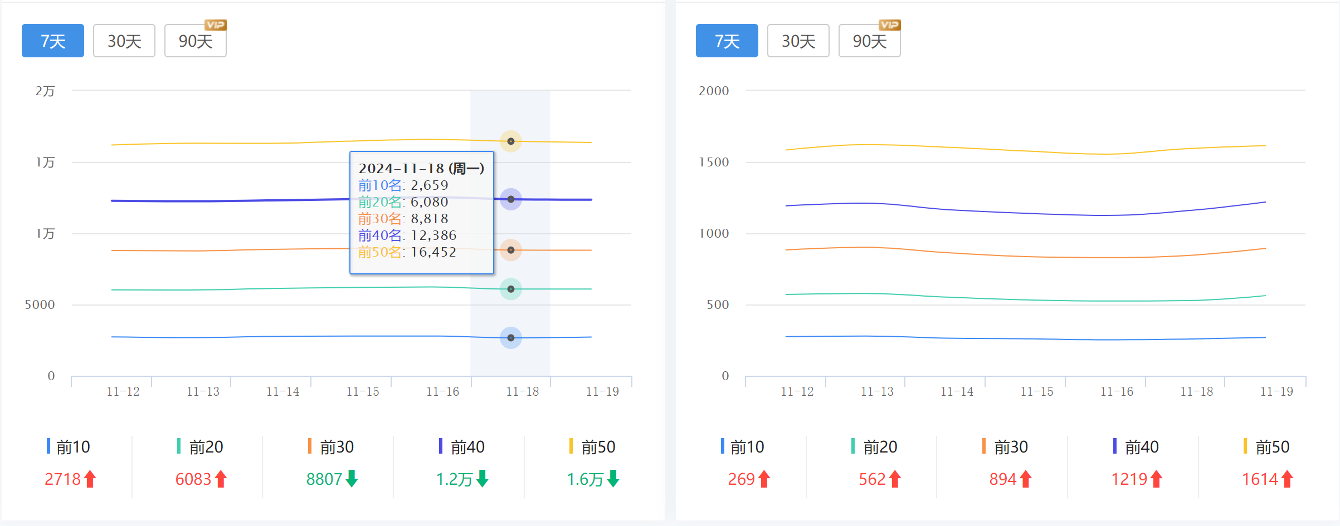Click orange 前30名 data point on 11-18
This screenshot has height=526, width=1340.
[511, 250]
